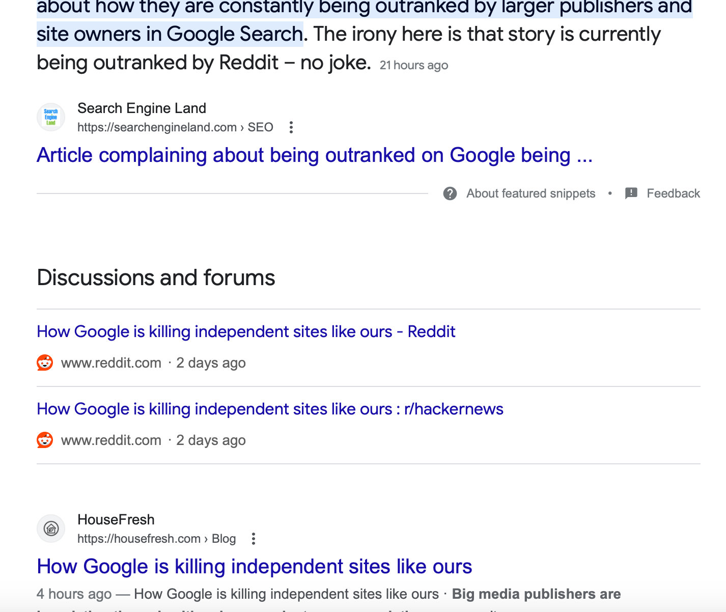Click the '21 hours ago' timestamp
726x612 pixels.
[x=414, y=65]
